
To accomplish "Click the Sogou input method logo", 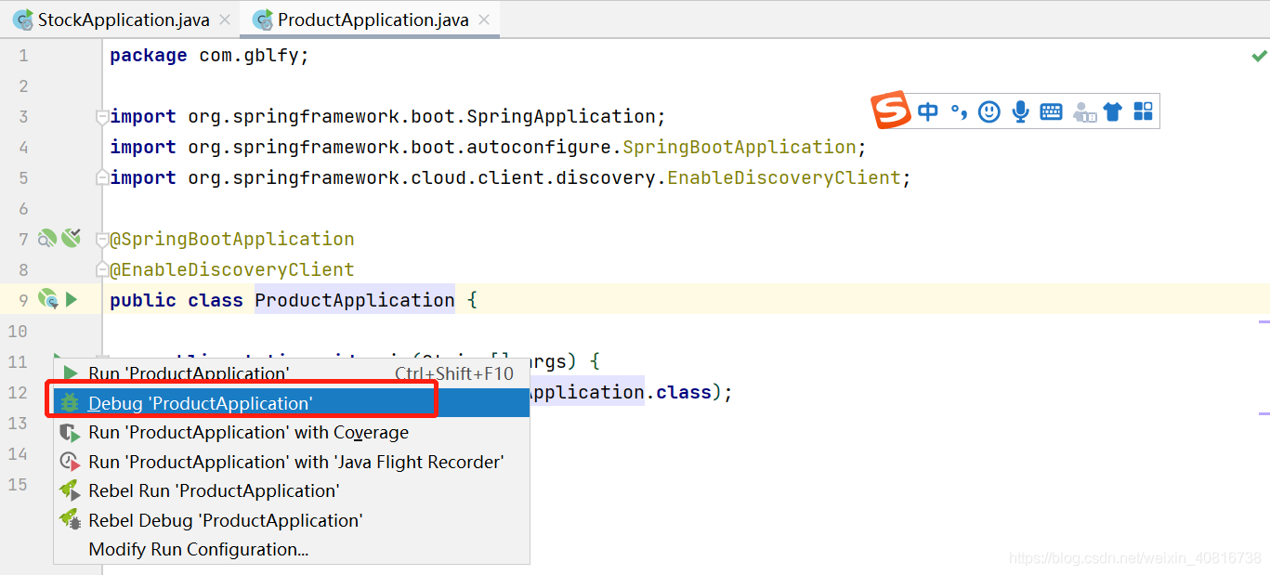I will [x=891, y=111].
